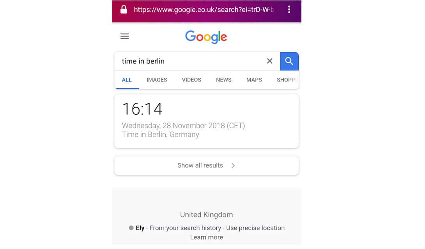Click the padlock icon in the address bar

tap(123, 10)
